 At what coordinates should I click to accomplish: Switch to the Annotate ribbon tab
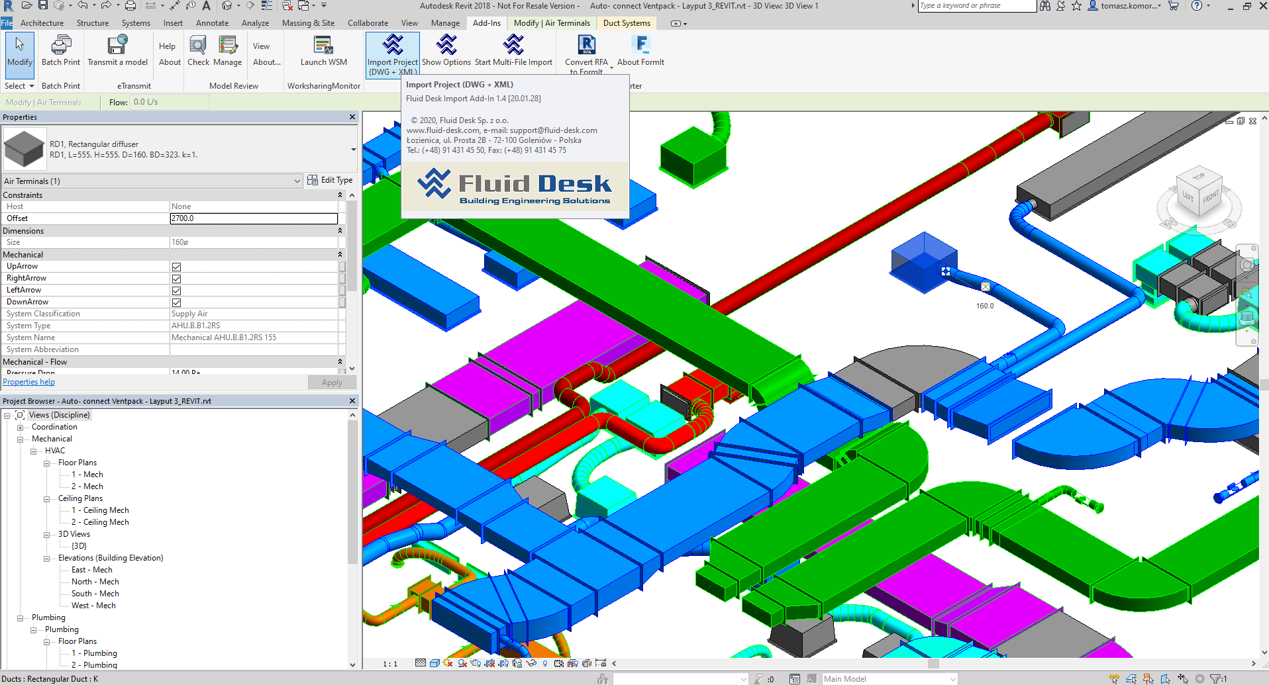coord(212,23)
